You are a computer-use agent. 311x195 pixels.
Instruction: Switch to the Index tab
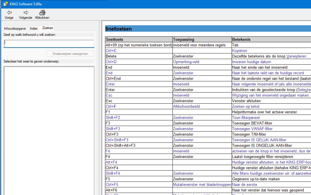(x=33, y=28)
